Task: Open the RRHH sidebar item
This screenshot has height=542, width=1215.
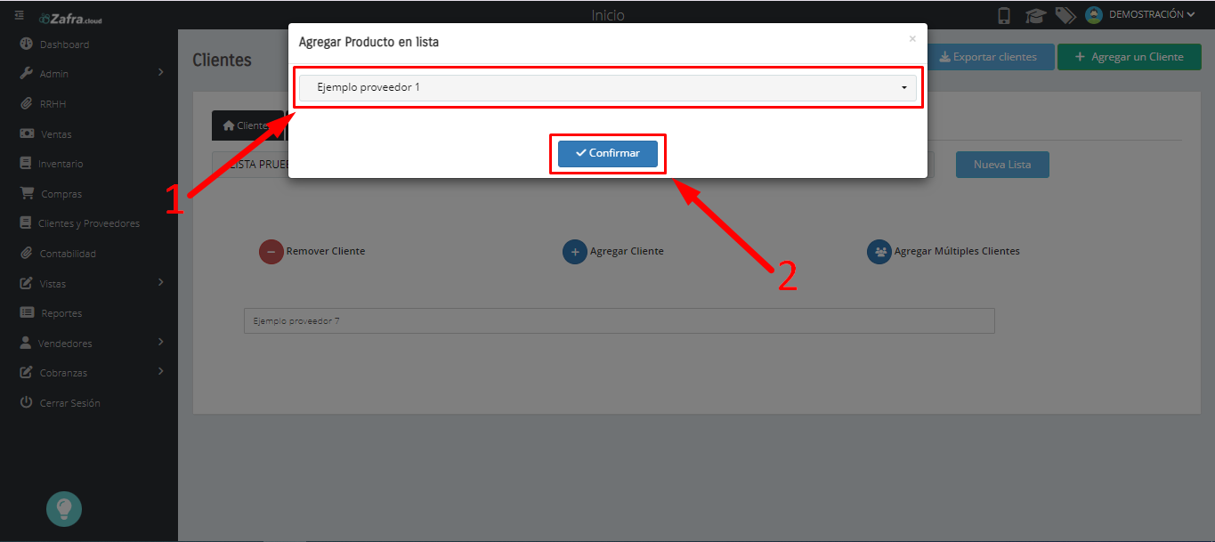Action: [53, 104]
